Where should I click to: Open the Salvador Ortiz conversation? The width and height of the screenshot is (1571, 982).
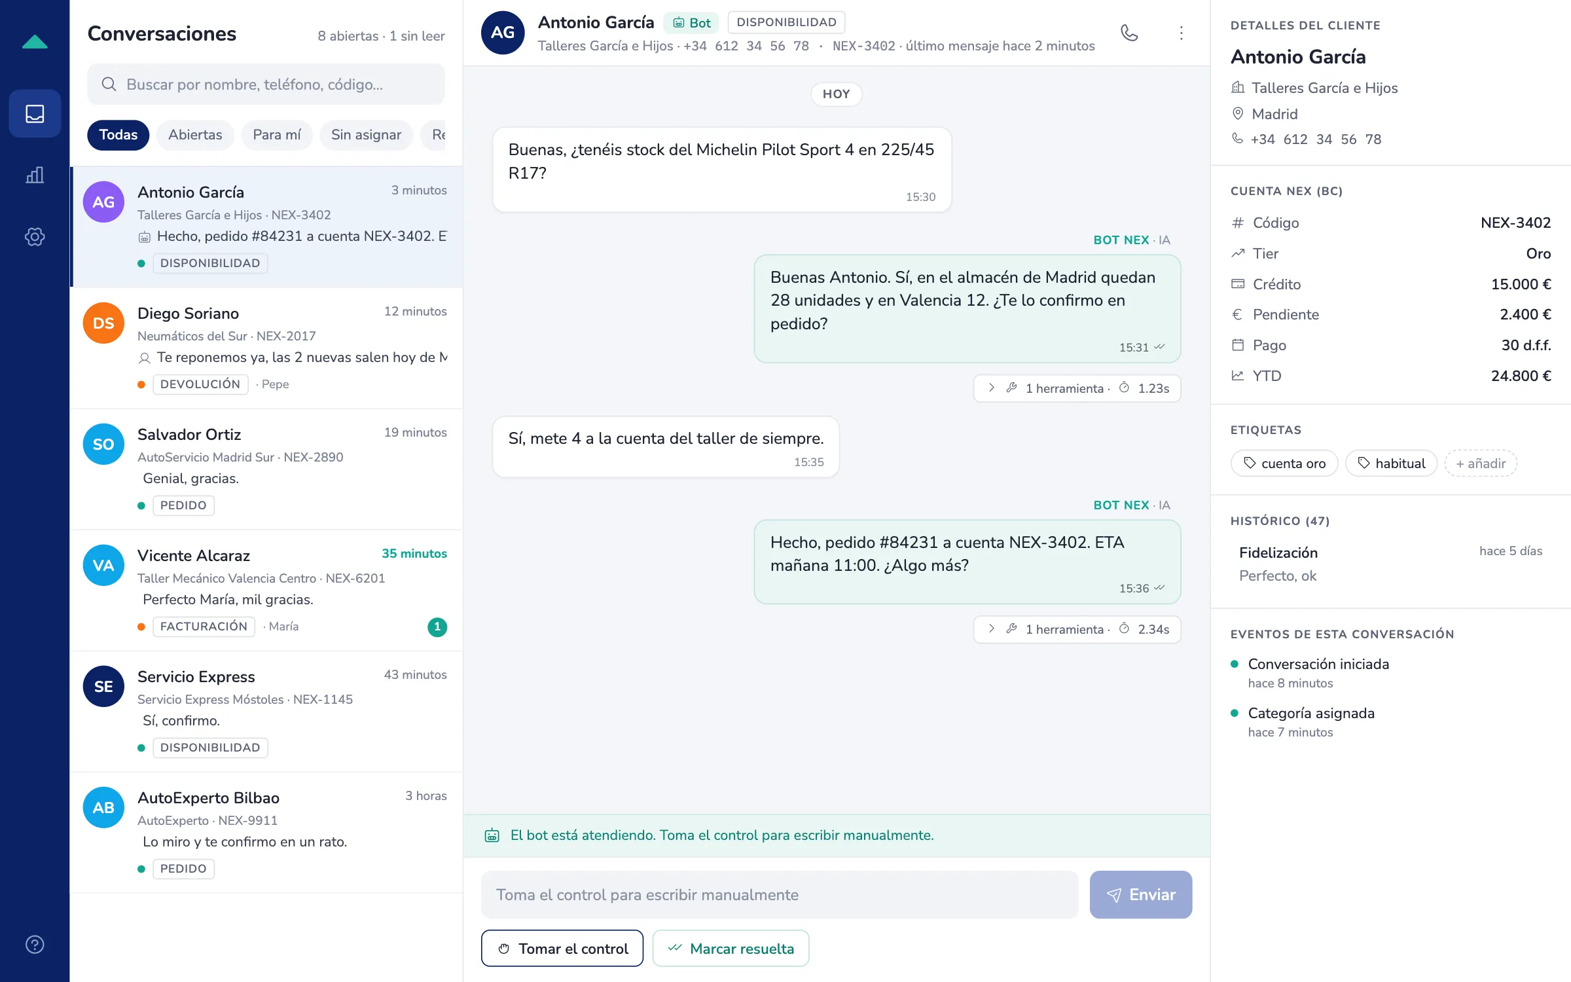click(x=266, y=469)
